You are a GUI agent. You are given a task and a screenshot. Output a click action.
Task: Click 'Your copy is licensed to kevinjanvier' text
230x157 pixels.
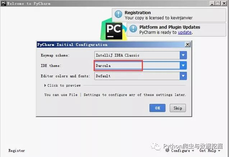coord(159,18)
